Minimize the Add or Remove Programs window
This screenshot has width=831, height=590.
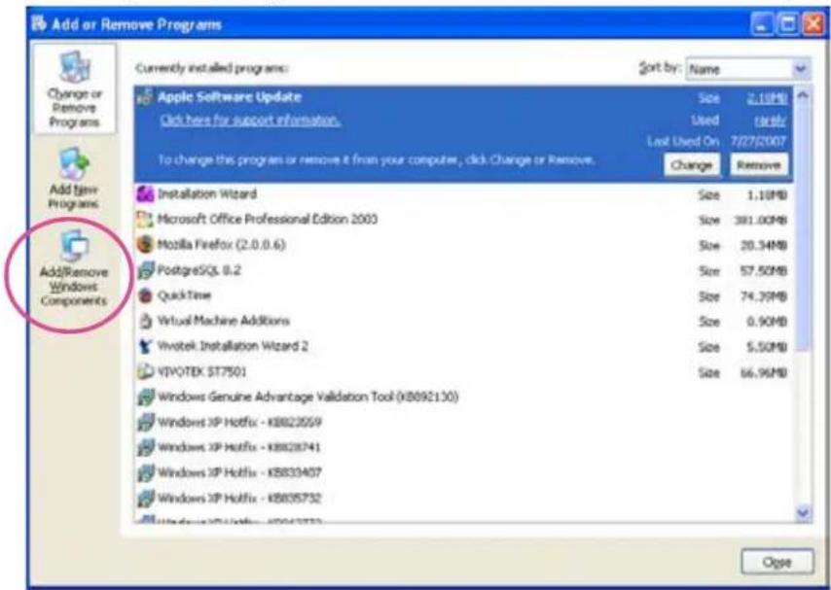(762, 25)
